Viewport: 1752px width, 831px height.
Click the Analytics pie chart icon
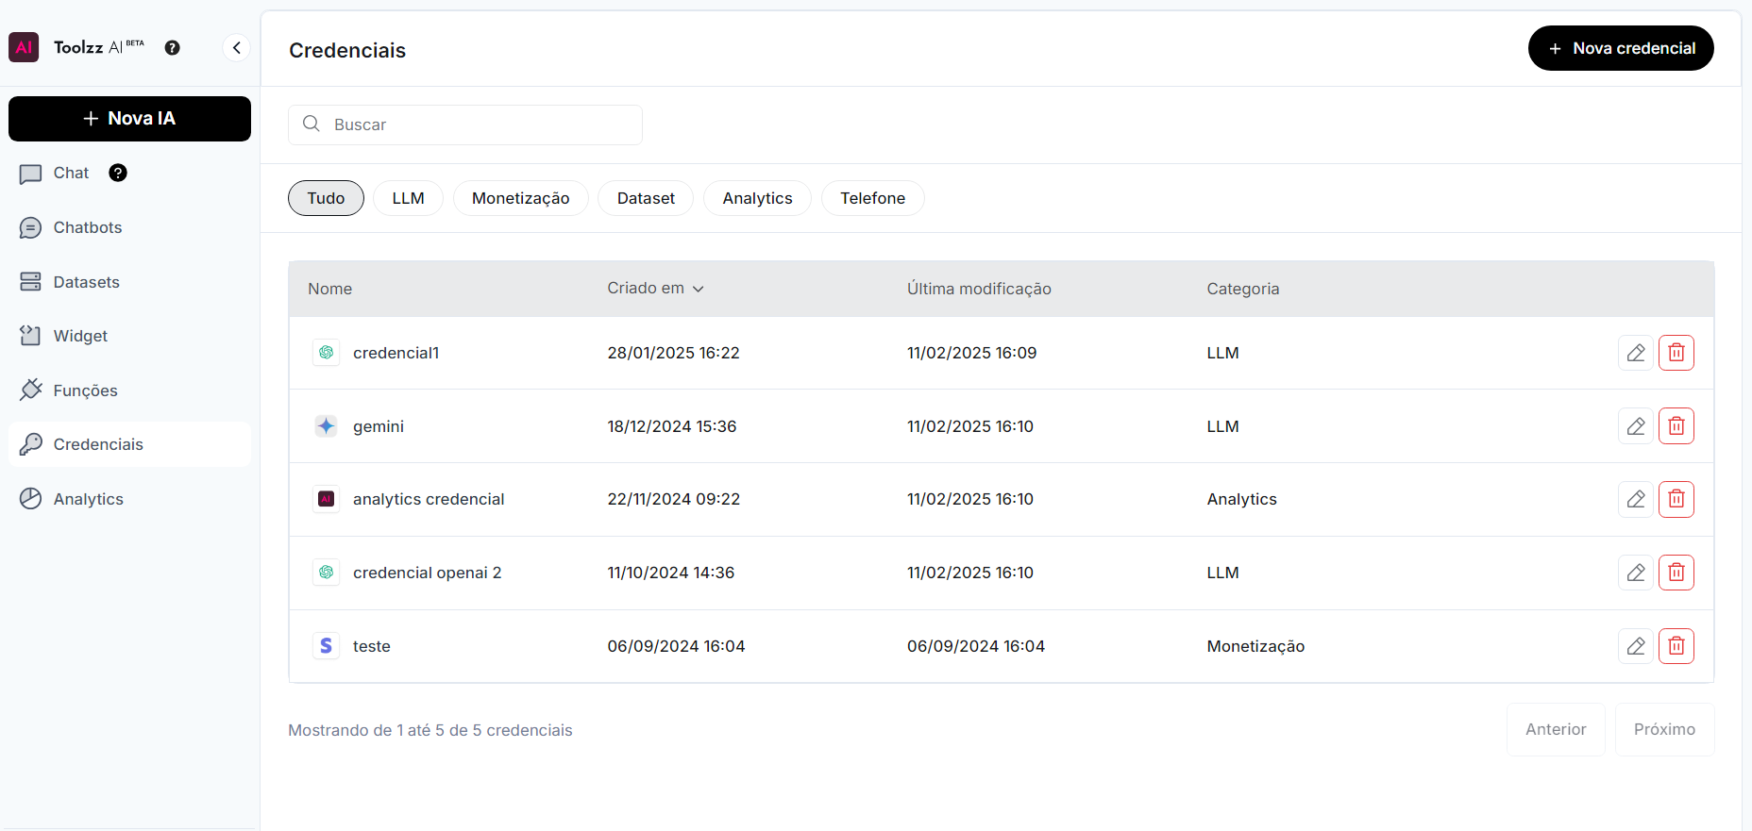[31, 499]
